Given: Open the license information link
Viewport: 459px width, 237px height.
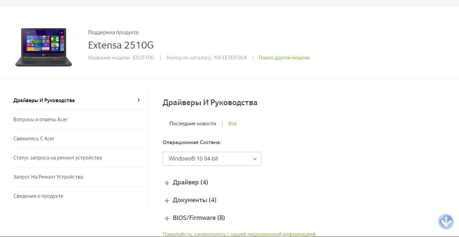Looking at the screenshot, I should click(239, 234).
